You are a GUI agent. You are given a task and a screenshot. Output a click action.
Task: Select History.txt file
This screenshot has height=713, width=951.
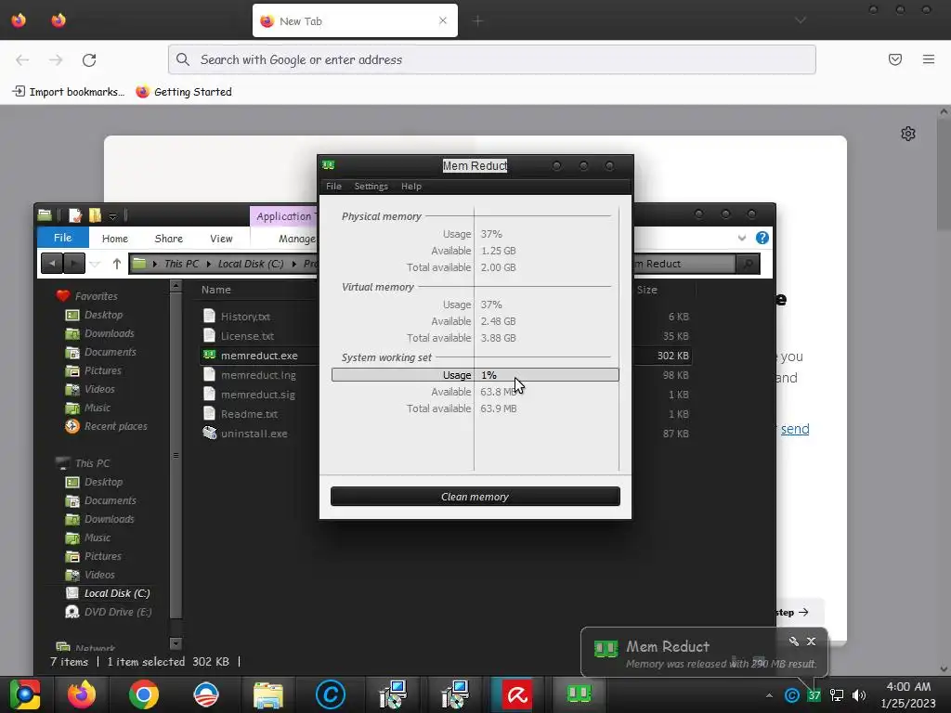(x=245, y=317)
